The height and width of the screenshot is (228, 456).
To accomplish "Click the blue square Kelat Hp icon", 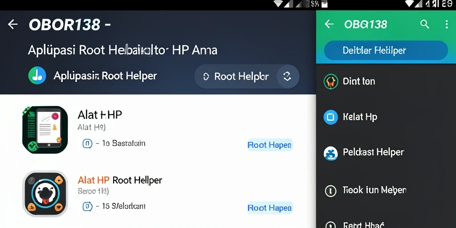I will [331, 117].
